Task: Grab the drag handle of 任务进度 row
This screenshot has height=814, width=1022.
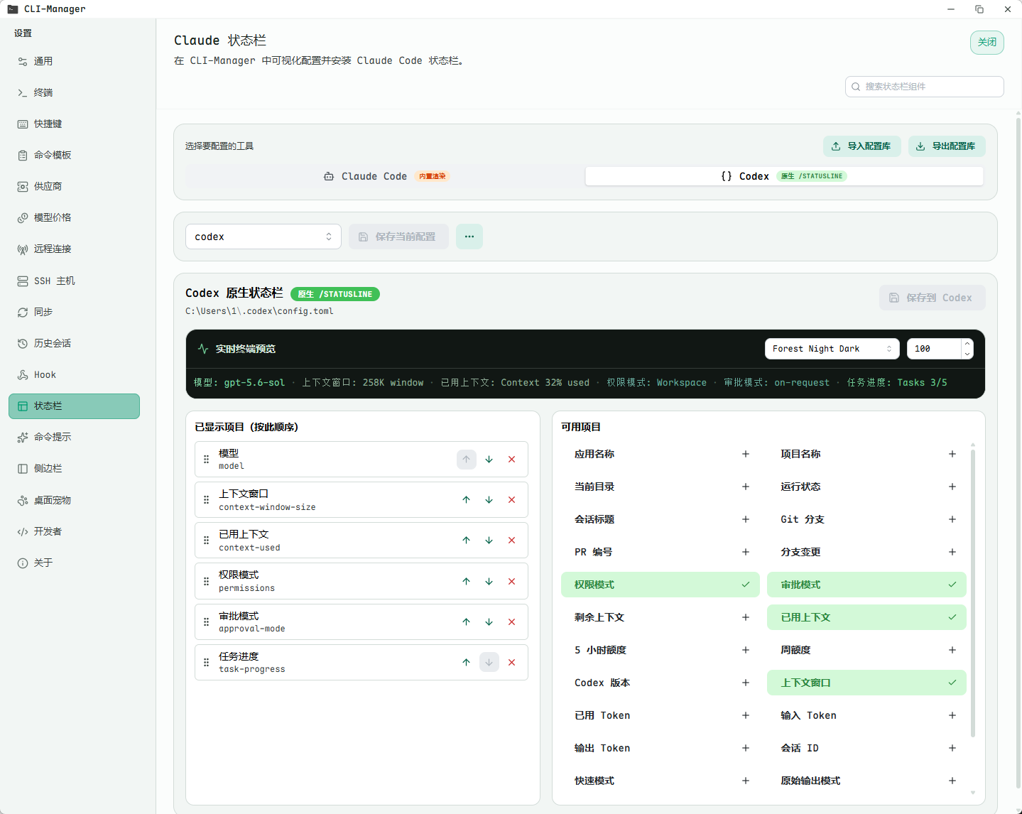Action: click(x=207, y=663)
